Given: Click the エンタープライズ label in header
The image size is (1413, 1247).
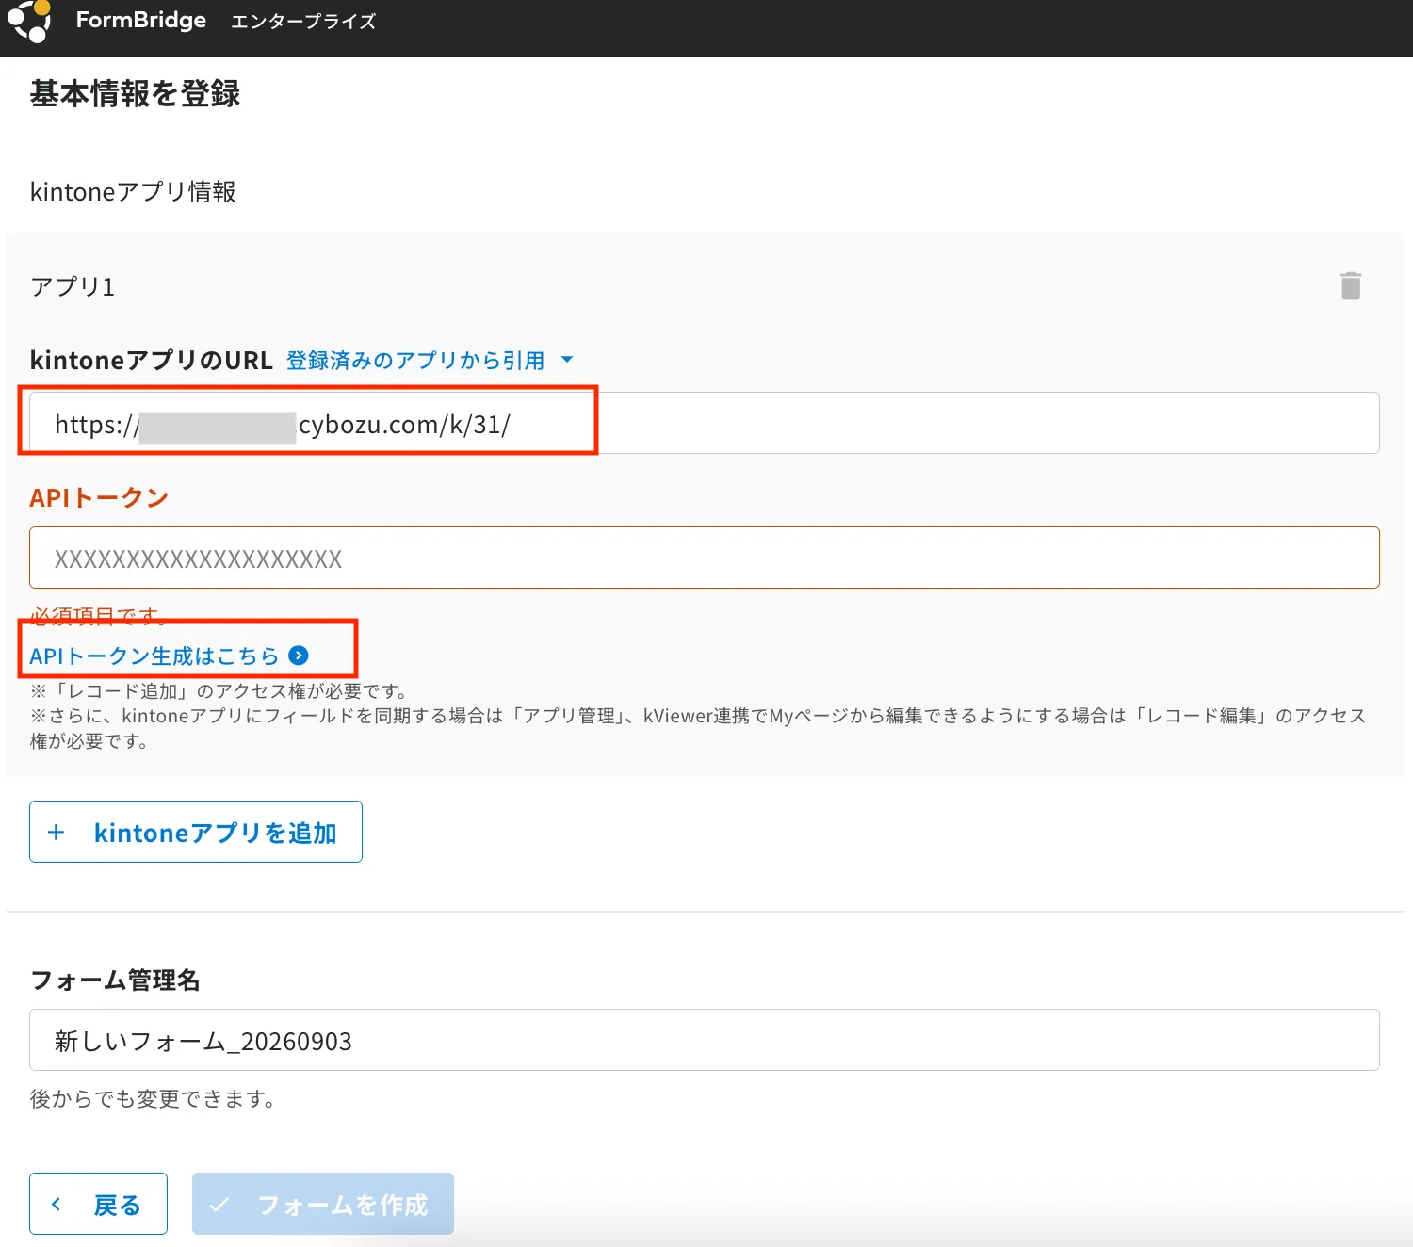Looking at the screenshot, I should pos(303,21).
